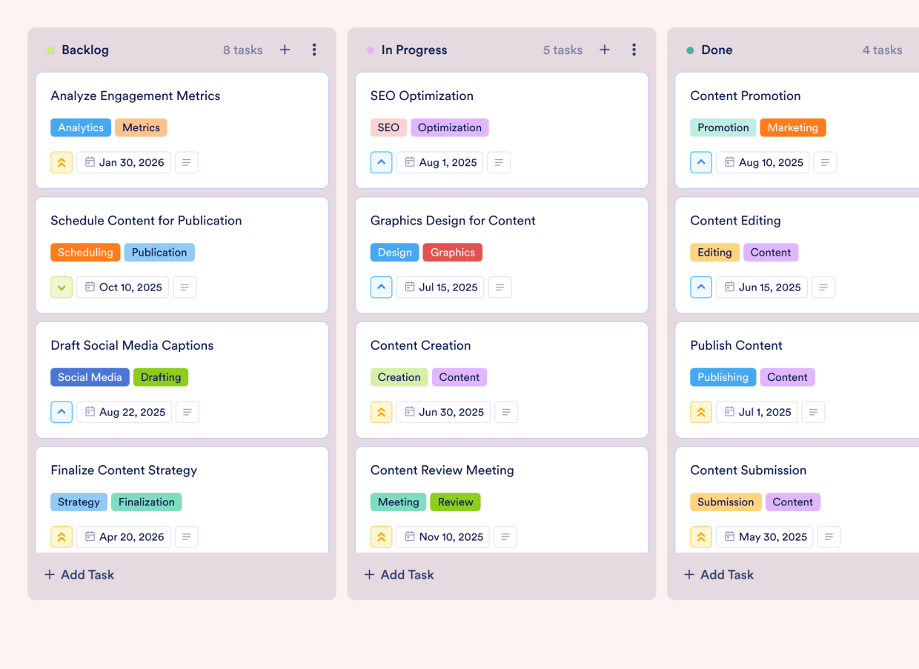Open the Apr 20, 2026 due date picker
Image resolution: width=919 pixels, height=669 pixels.
click(124, 537)
